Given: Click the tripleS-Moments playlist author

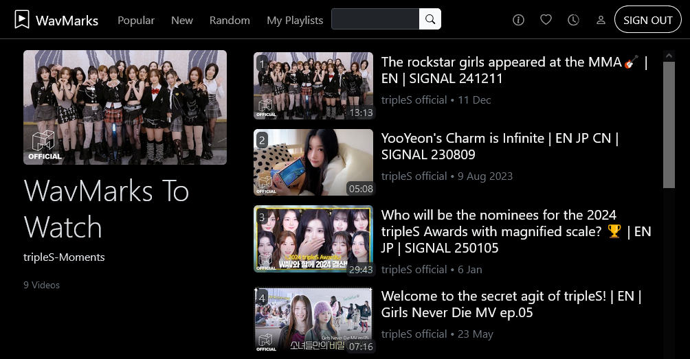Looking at the screenshot, I should tap(64, 257).
